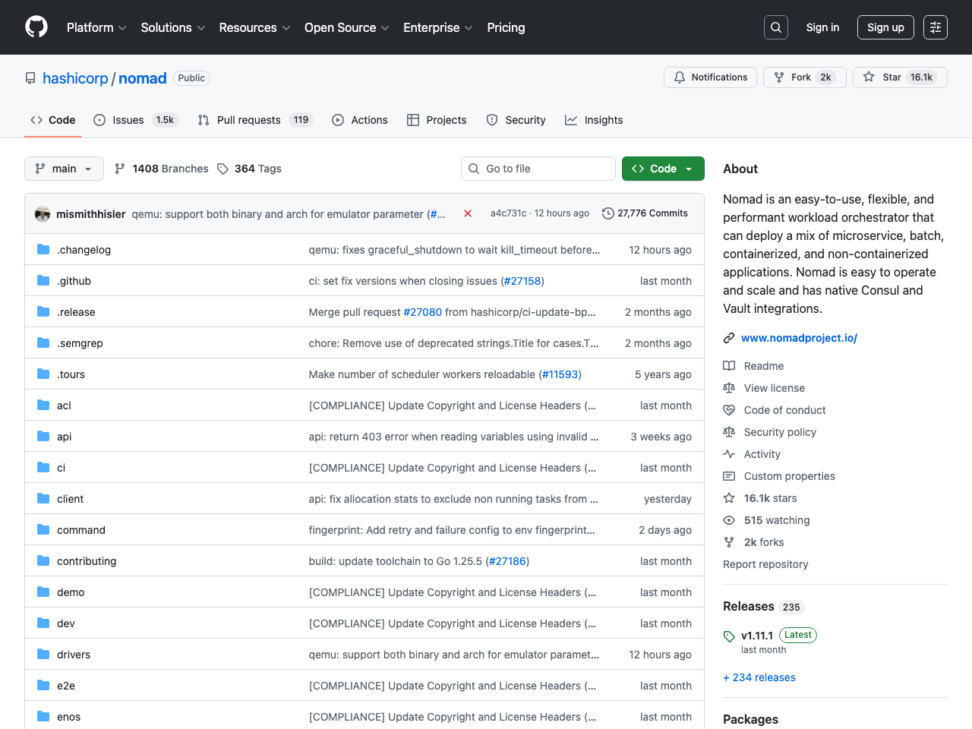Click the Go to file field
The width and height of the screenshot is (972, 729).
point(538,169)
